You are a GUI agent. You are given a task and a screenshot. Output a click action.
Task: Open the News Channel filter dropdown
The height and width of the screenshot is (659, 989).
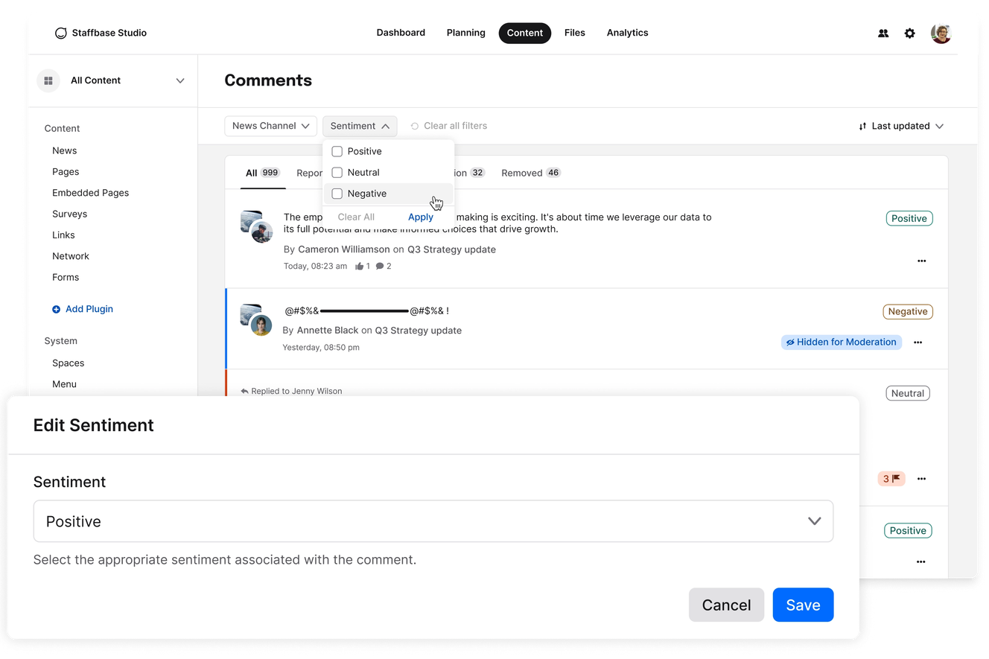tap(270, 126)
